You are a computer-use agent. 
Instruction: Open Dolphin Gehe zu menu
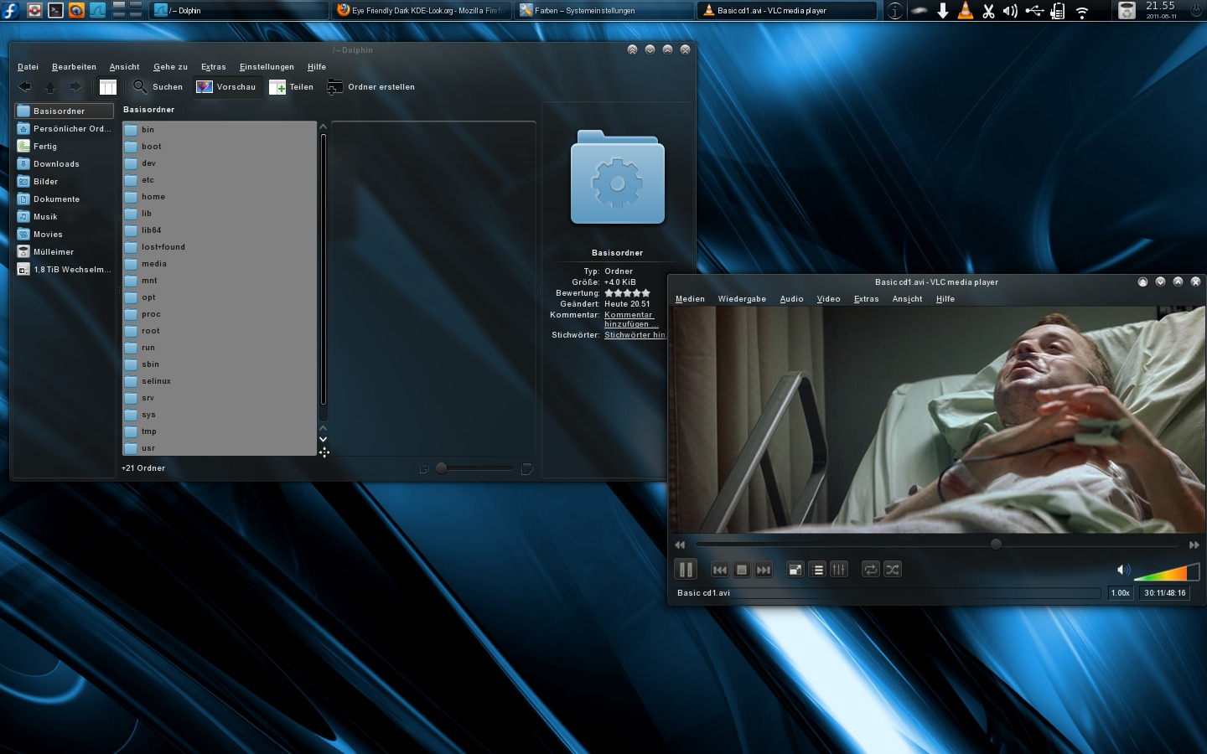click(170, 67)
